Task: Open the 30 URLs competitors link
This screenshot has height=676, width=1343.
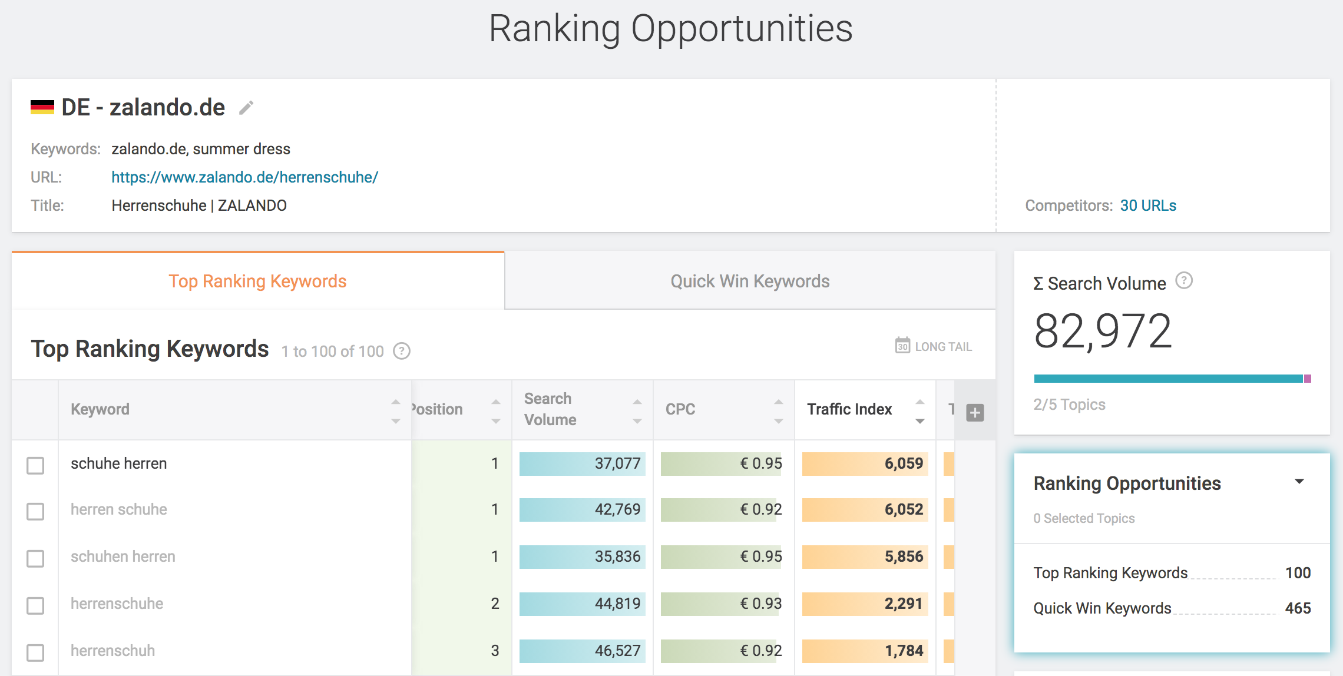Action: tap(1148, 206)
